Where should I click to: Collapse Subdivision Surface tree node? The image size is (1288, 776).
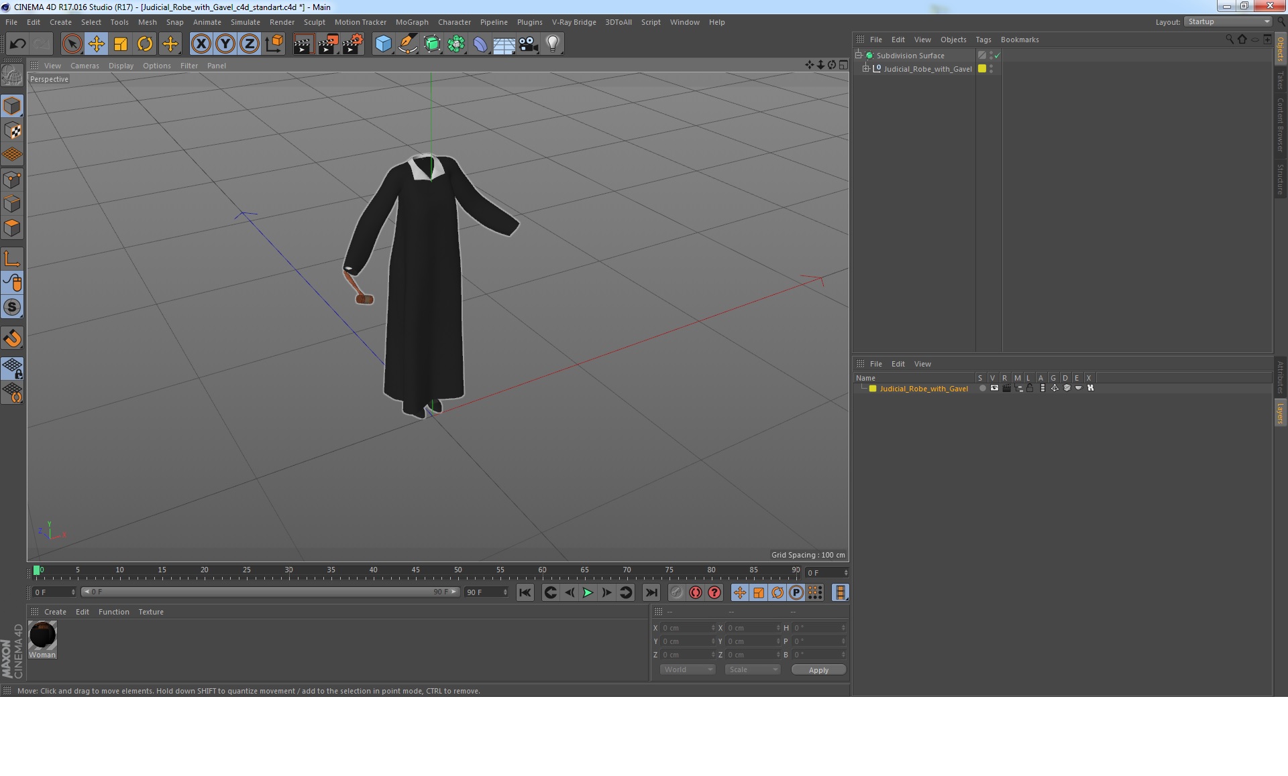pos(858,56)
